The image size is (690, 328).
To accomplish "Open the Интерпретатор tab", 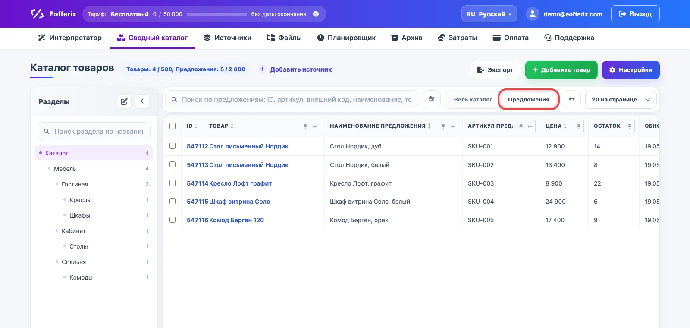I will pos(70,38).
